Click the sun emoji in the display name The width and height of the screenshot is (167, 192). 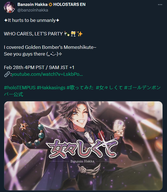(51, 4)
